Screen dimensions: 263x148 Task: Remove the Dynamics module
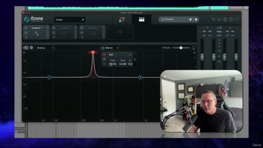coord(76,28)
